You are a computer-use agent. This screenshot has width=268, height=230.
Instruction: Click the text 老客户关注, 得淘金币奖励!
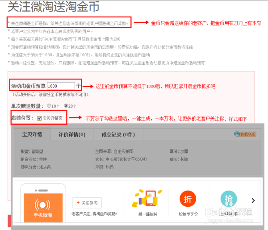(94, 214)
